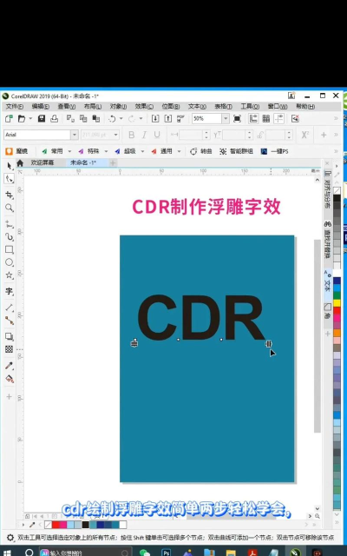Pick the red swatch in document palette
The width and height of the screenshot is (347, 556).
tap(56, 525)
